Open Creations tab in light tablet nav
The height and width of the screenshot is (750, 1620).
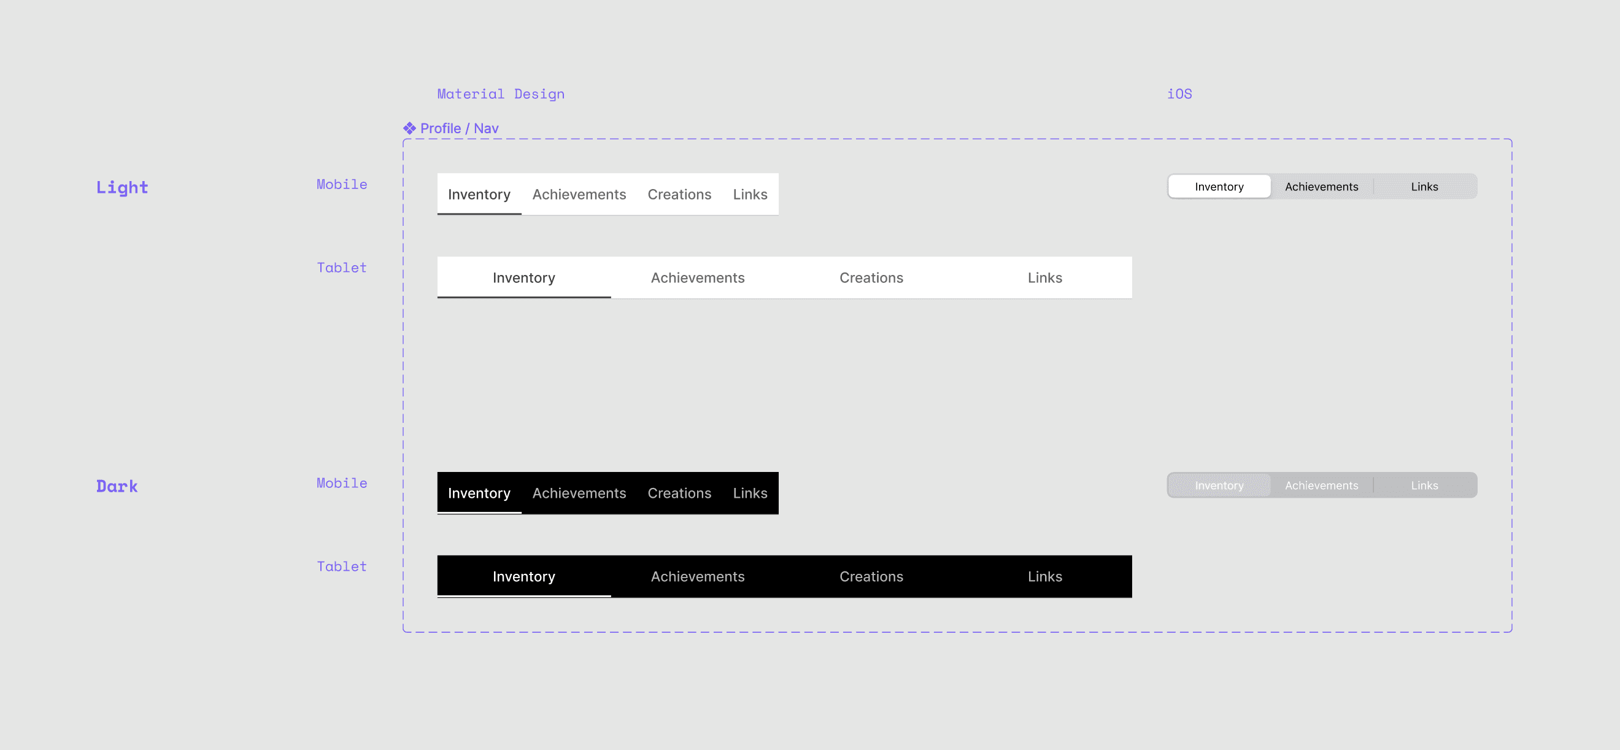pos(870,277)
